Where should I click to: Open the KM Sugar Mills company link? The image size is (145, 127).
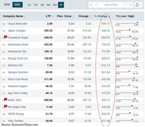tap(17, 107)
